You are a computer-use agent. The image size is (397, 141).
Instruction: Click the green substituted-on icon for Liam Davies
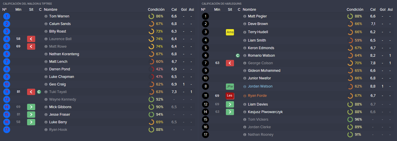[230, 104]
